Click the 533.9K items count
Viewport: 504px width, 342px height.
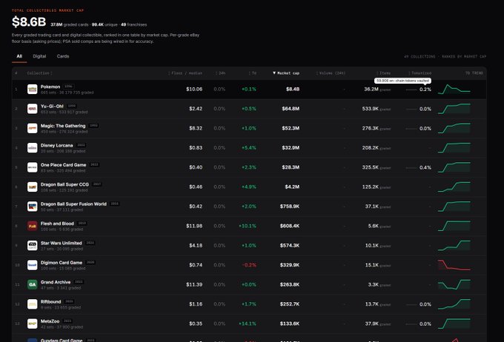pyautogui.click(x=371, y=109)
